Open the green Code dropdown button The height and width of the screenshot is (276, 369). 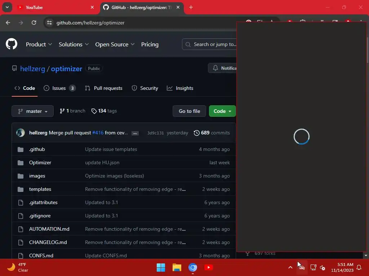pos(222,111)
